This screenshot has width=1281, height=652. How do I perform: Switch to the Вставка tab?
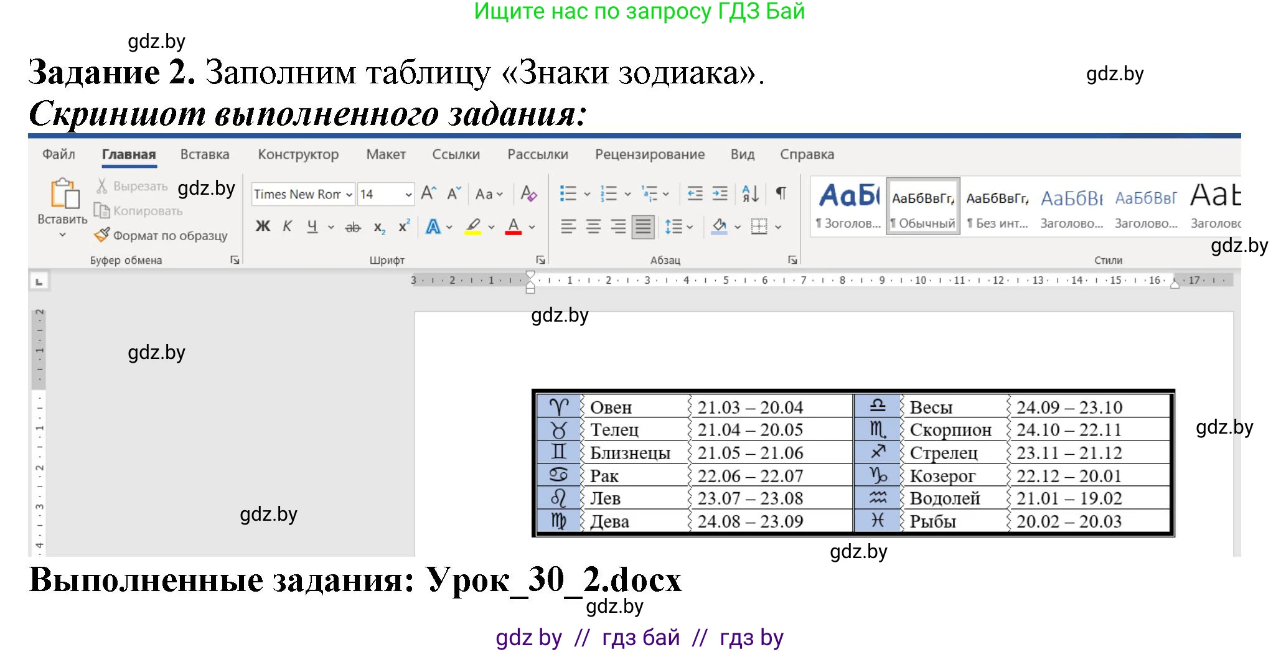click(205, 154)
